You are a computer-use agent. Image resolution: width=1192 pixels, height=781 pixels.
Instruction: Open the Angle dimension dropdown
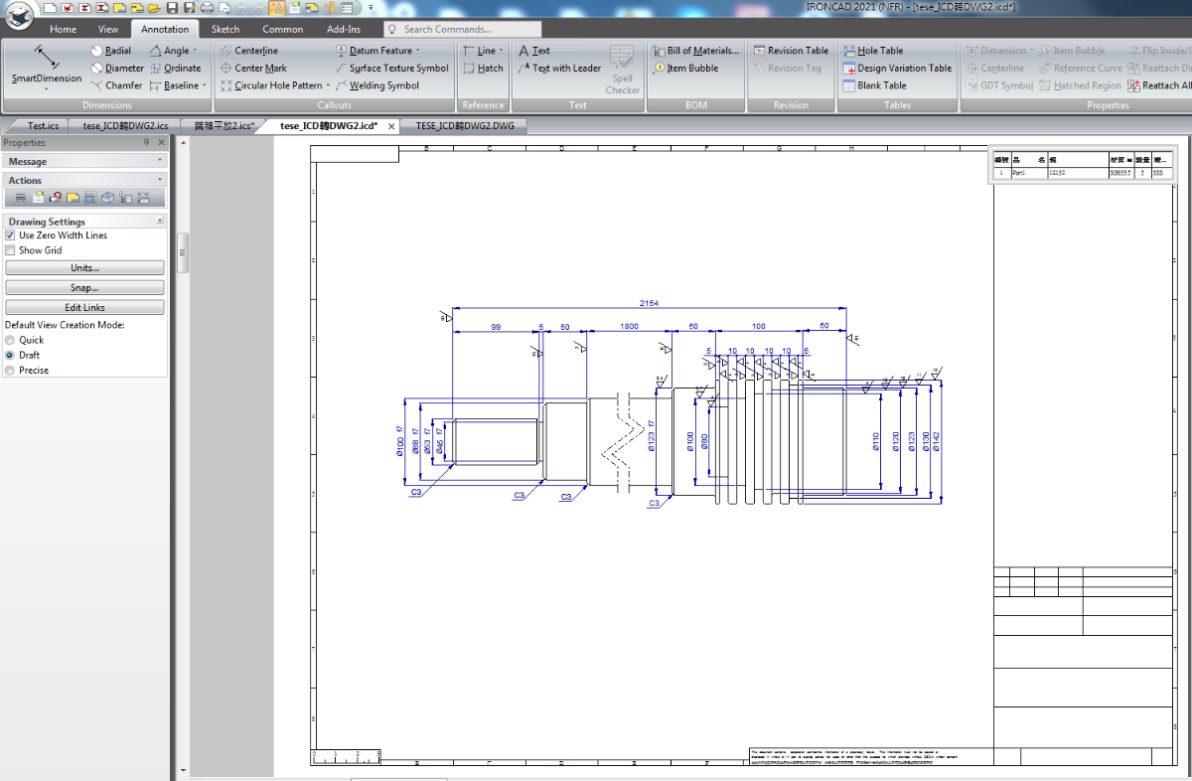[x=195, y=51]
